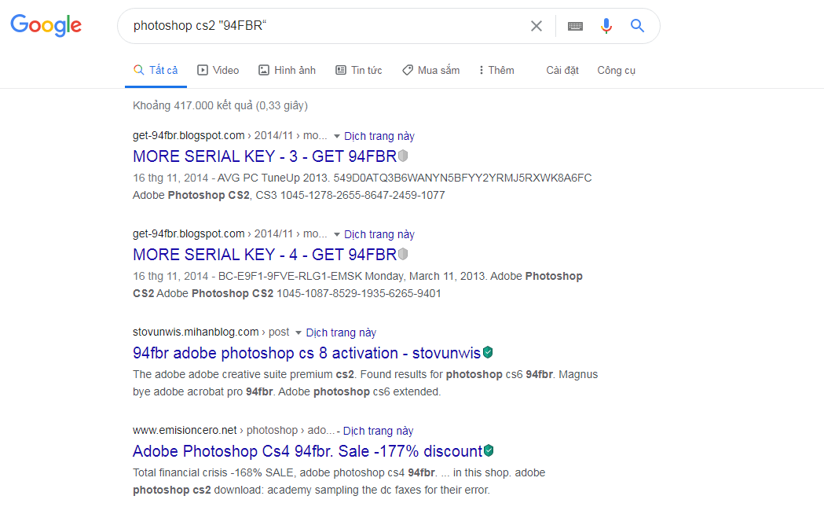Switch to the Hình ảnh tab

point(287,70)
